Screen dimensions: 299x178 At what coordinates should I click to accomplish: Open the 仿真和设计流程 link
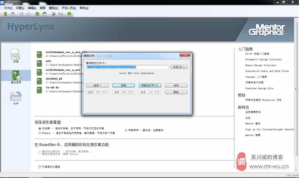point(254,83)
